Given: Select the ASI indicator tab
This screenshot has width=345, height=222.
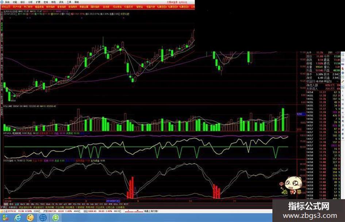Looking at the screenshot, I should click(x=65, y=204).
